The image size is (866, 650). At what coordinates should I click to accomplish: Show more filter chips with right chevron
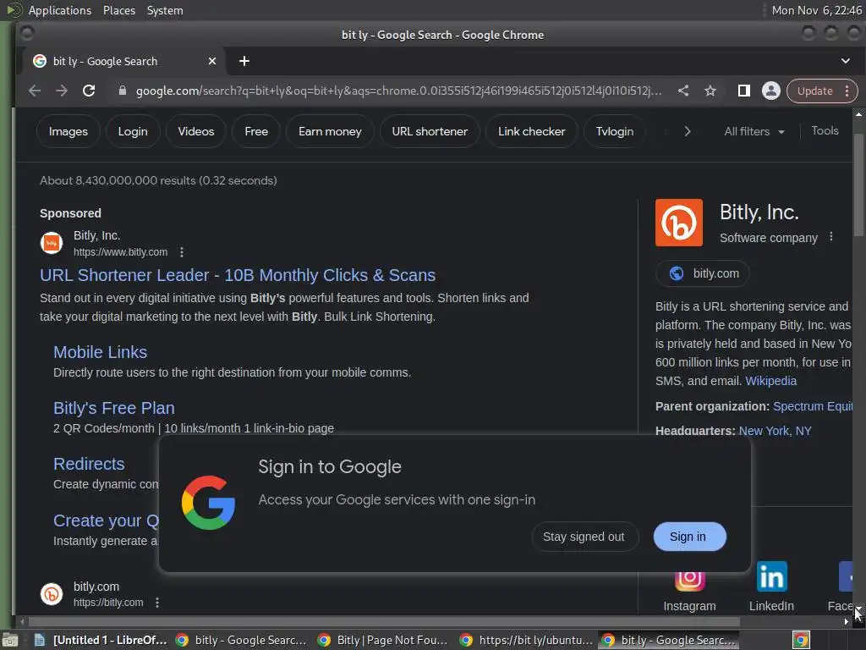(x=687, y=131)
